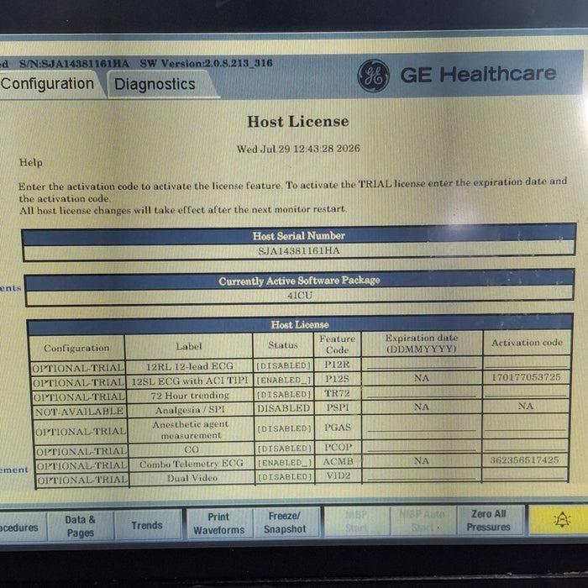
Task: Click activation code field for PCOP
Action: (x=525, y=445)
